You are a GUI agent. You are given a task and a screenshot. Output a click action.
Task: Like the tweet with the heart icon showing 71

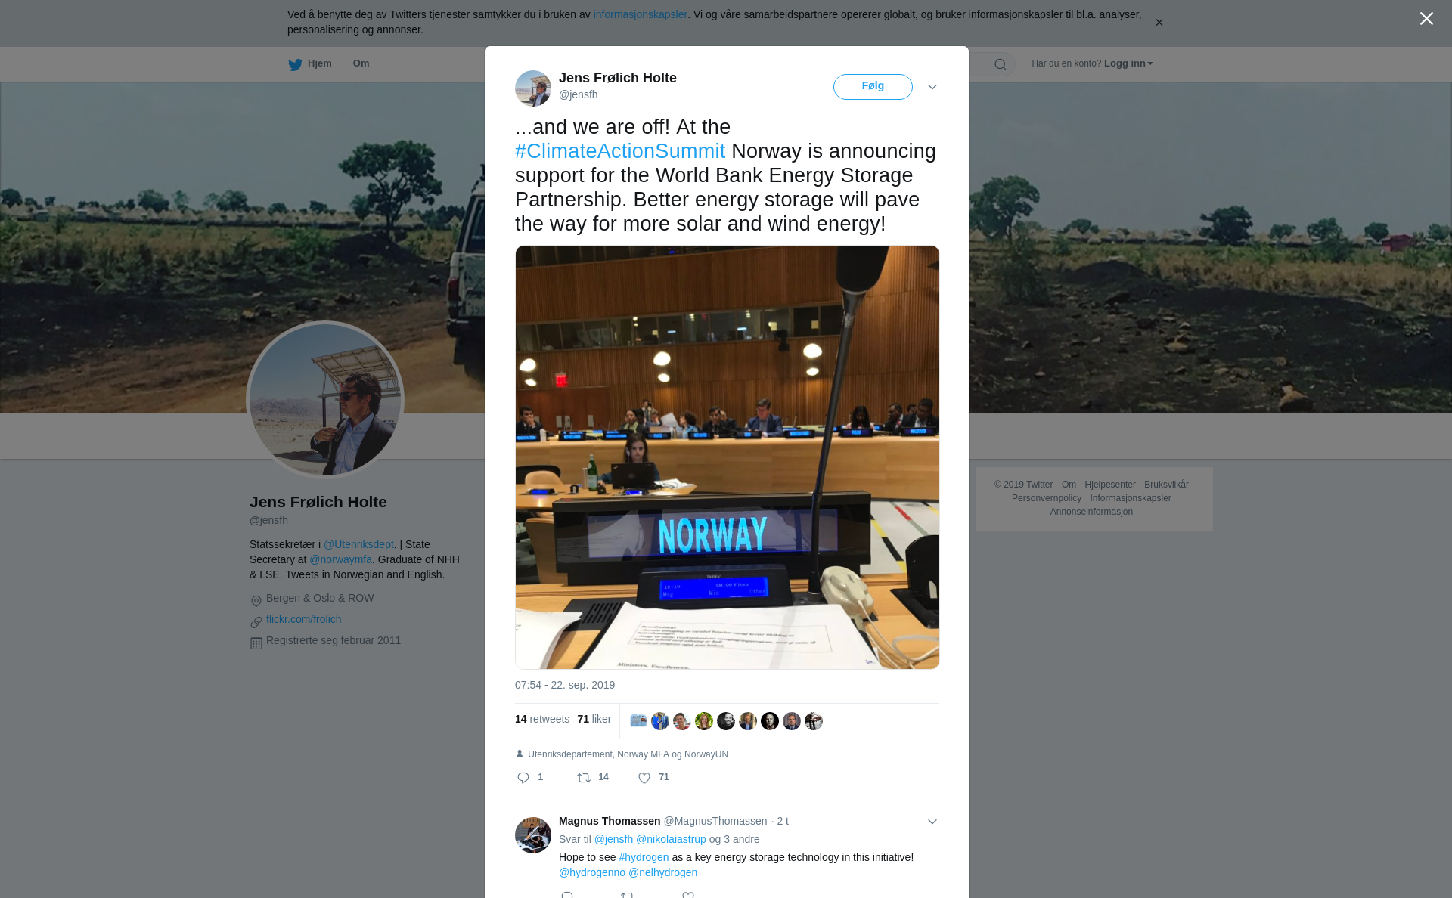pos(644,778)
